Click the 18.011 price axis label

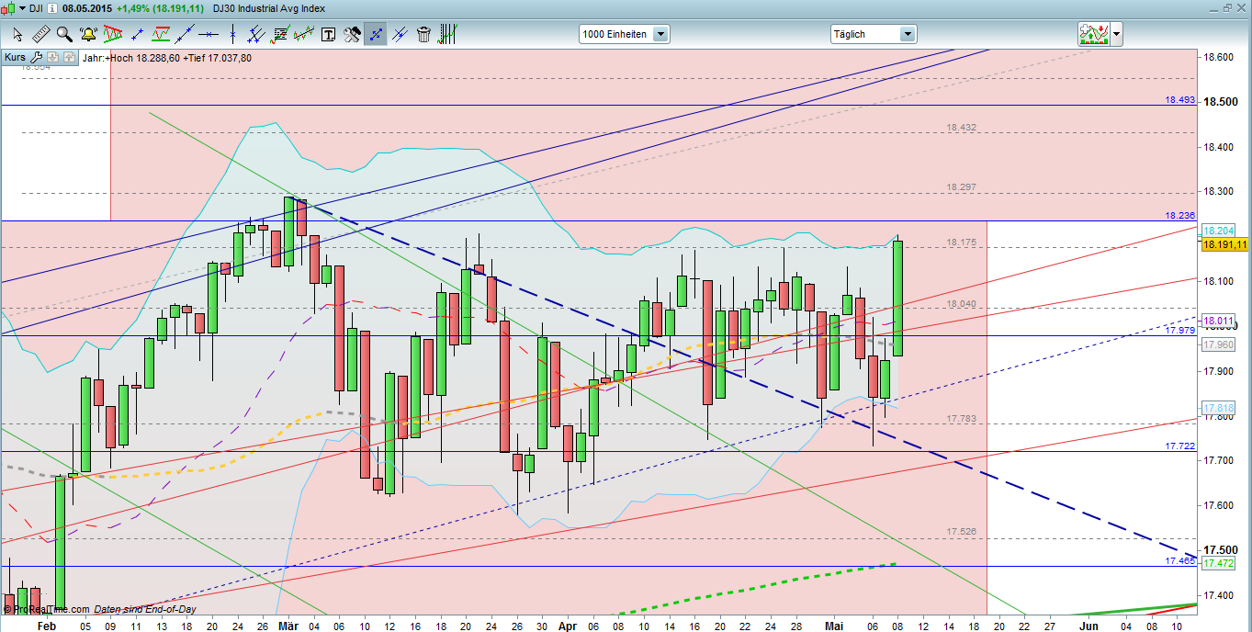pos(1218,321)
